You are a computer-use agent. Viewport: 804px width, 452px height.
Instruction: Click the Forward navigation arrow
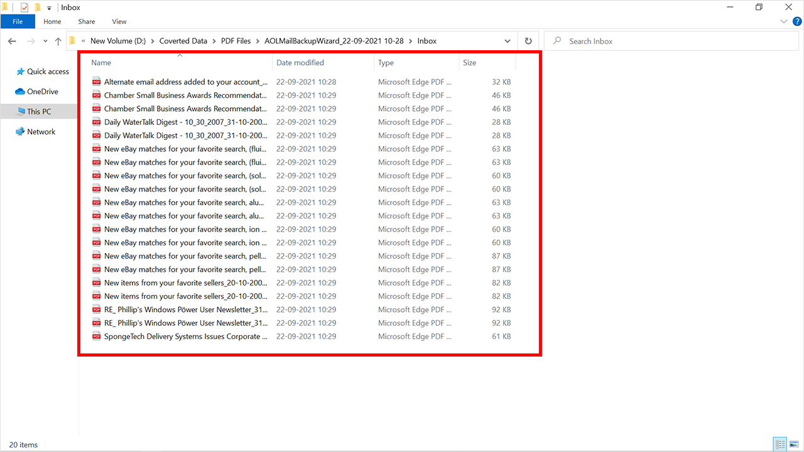(x=30, y=41)
